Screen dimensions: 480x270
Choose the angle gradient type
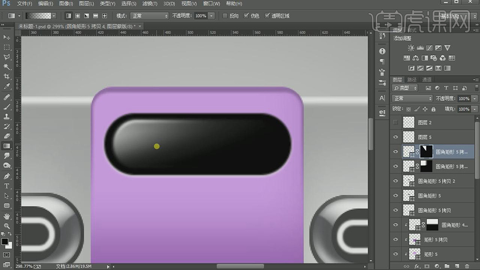87,16
